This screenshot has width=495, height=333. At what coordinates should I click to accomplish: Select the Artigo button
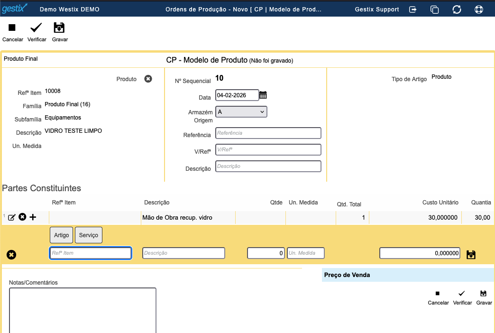pos(61,235)
